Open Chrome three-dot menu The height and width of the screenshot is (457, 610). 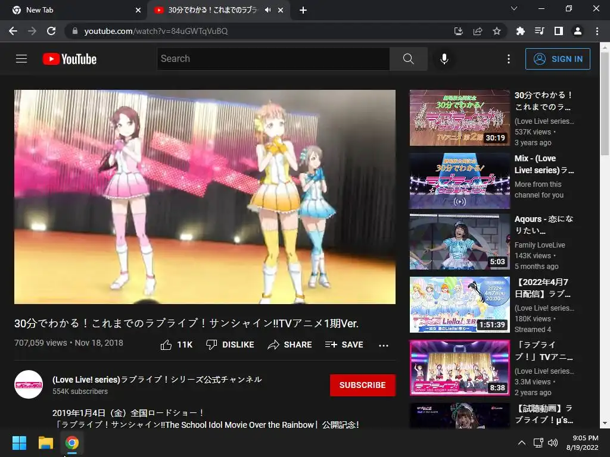coord(597,31)
